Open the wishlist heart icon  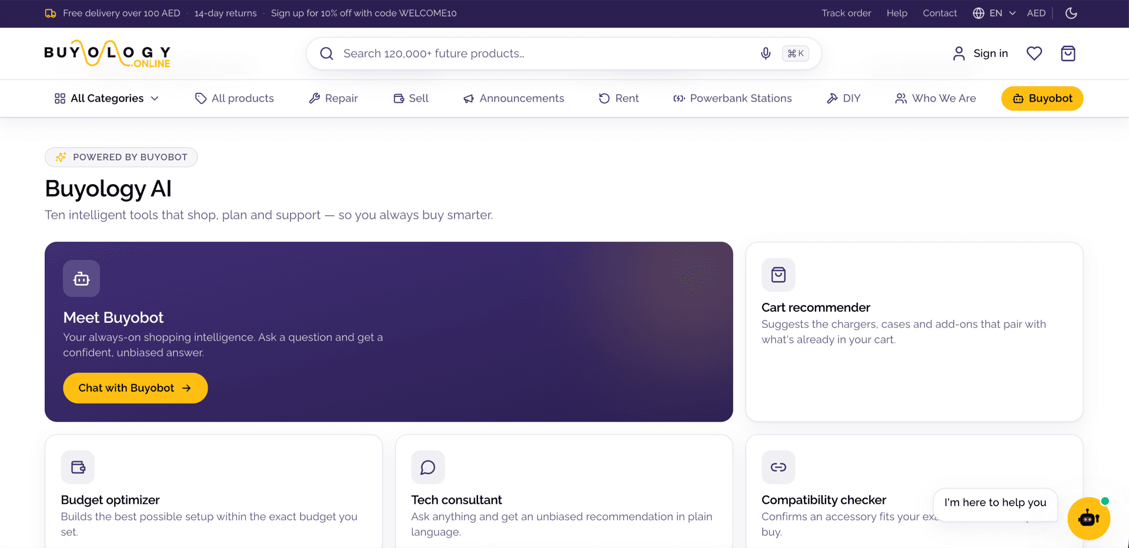pyautogui.click(x=1034, y=54)
